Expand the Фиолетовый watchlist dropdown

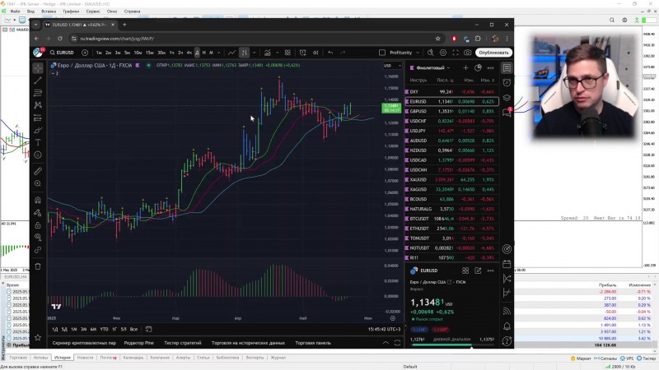coord(448,67)
